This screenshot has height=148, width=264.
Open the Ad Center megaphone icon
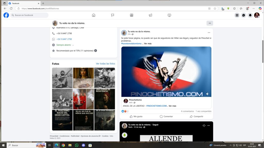click(150, 15)
